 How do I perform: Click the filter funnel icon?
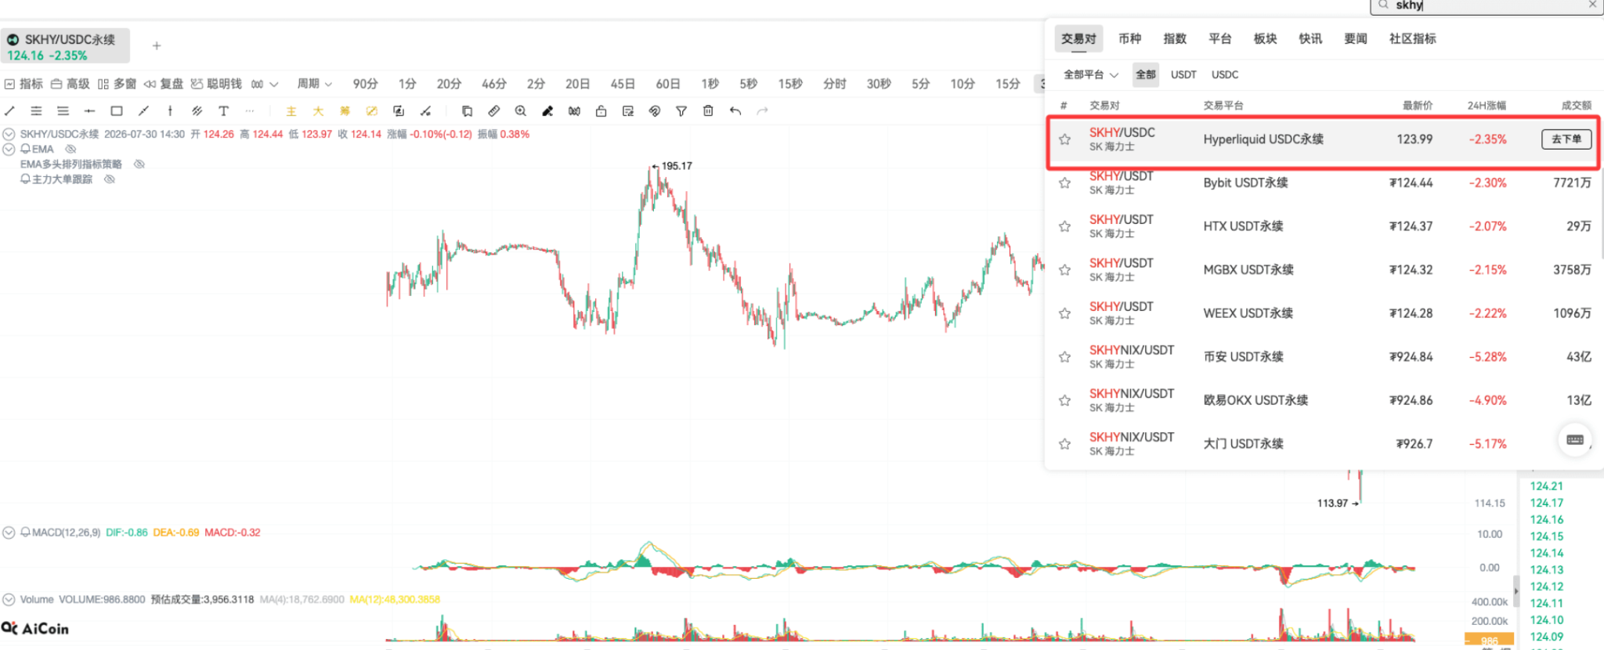pos(681,111)
